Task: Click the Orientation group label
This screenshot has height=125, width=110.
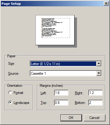Action: (15, 86)
